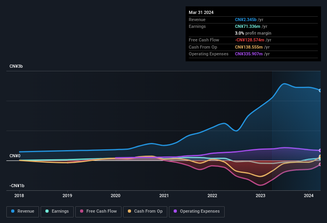Viewport: 327px width, 223px height.
Task: Click the Free Cash Flow label in tooltip
Action: [204, 40]
